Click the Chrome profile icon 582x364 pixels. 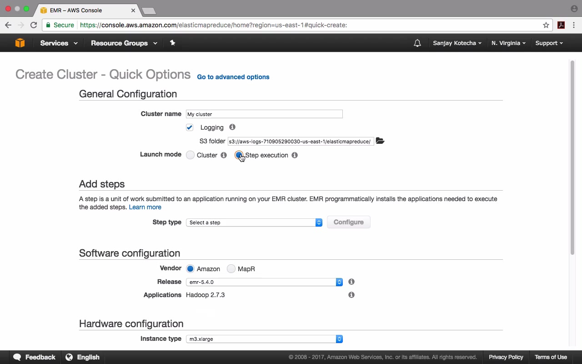[x=574, y=9]
